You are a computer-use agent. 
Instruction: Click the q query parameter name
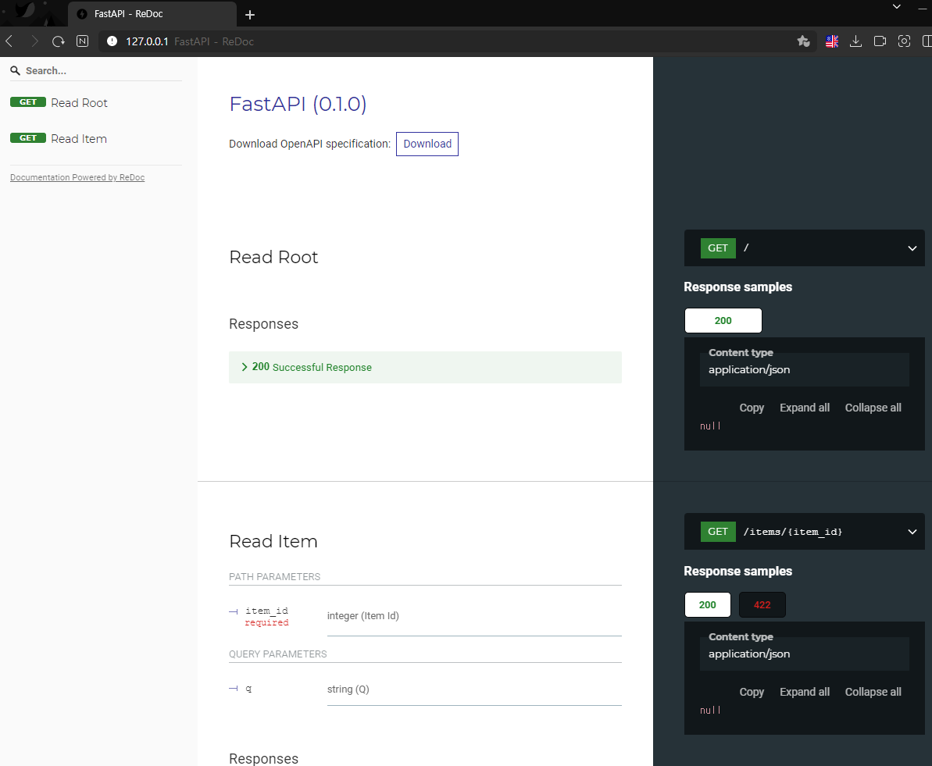248,688
